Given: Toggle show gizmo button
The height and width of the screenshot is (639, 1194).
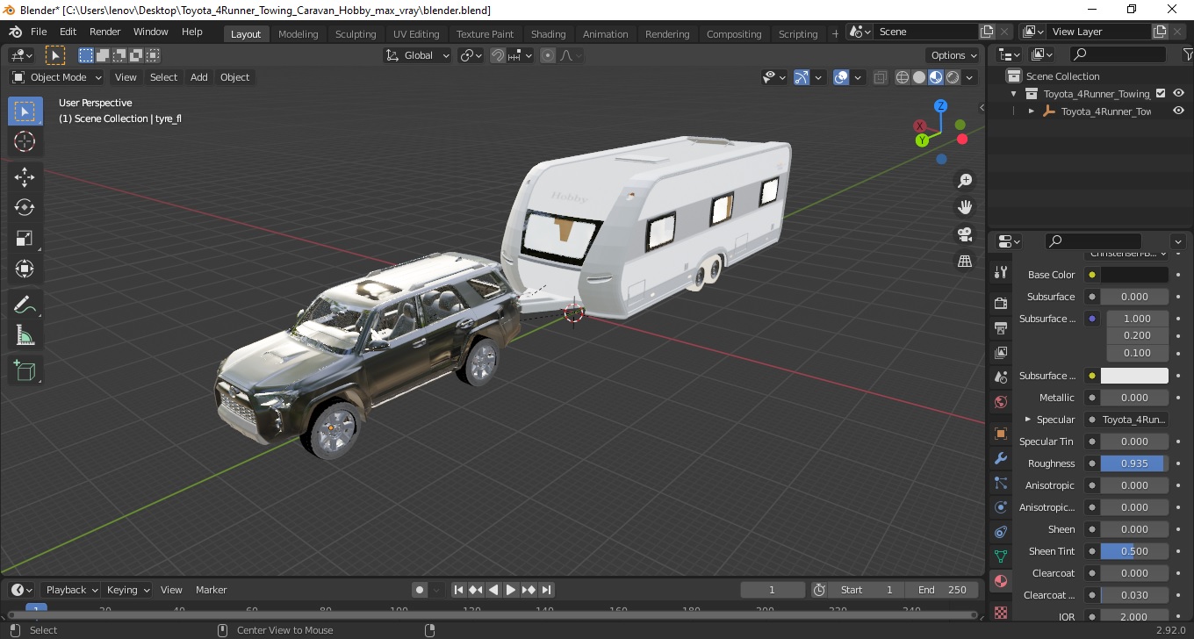Looking at the screenshot, I should 801,77.
